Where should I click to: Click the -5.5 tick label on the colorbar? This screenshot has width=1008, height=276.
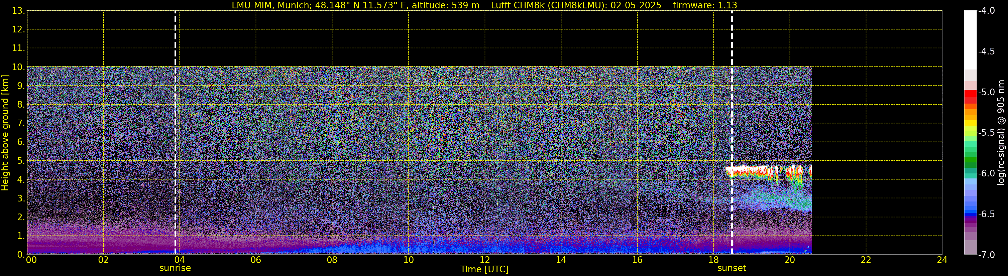986,133
